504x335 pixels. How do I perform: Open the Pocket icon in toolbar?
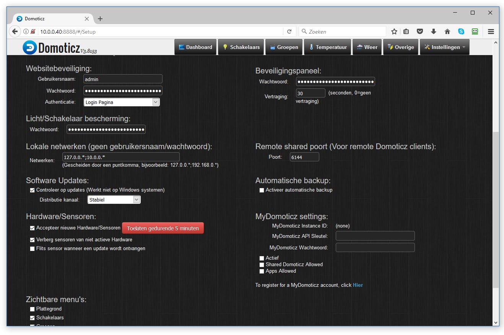point(420,32)
